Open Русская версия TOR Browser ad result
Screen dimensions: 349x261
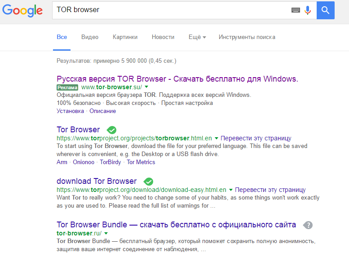(177, 79)
